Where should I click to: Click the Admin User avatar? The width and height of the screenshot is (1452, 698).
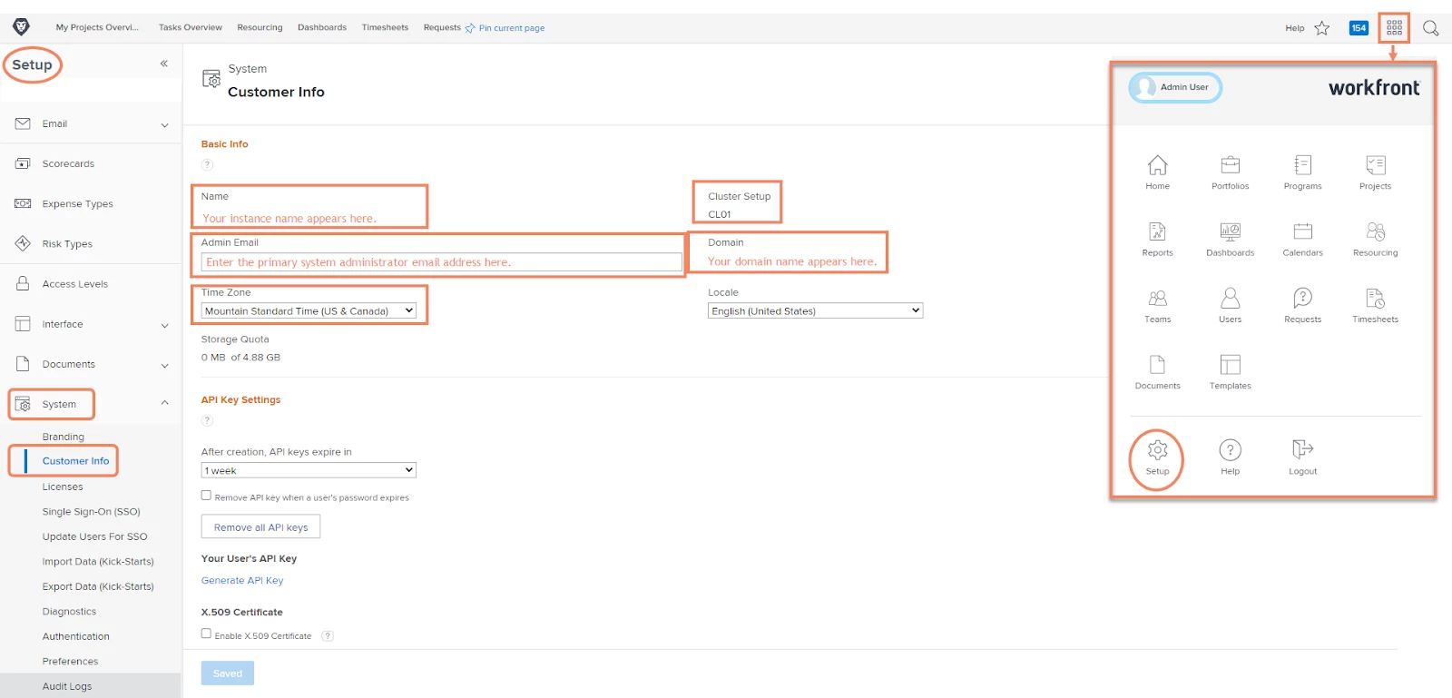1144,87
